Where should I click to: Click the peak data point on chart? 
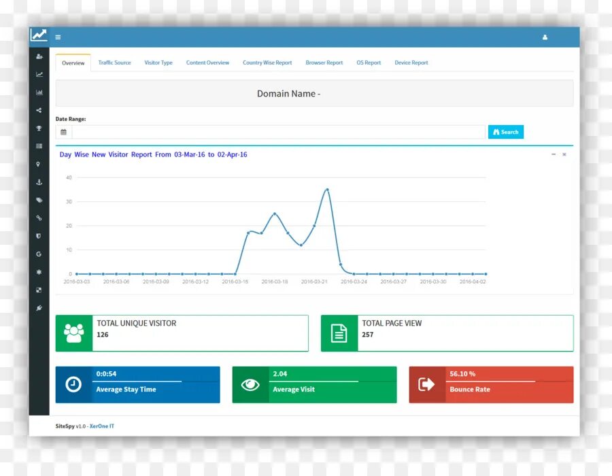pyautogui.click(x=327, y=190)
